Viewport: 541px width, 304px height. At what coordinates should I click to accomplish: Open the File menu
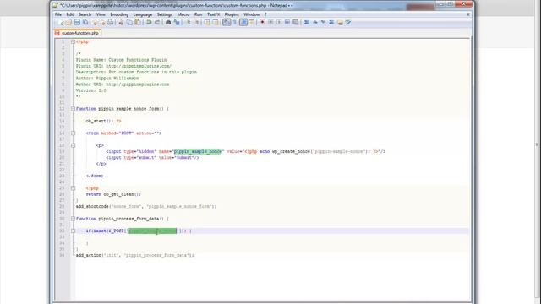pos(58,14)
